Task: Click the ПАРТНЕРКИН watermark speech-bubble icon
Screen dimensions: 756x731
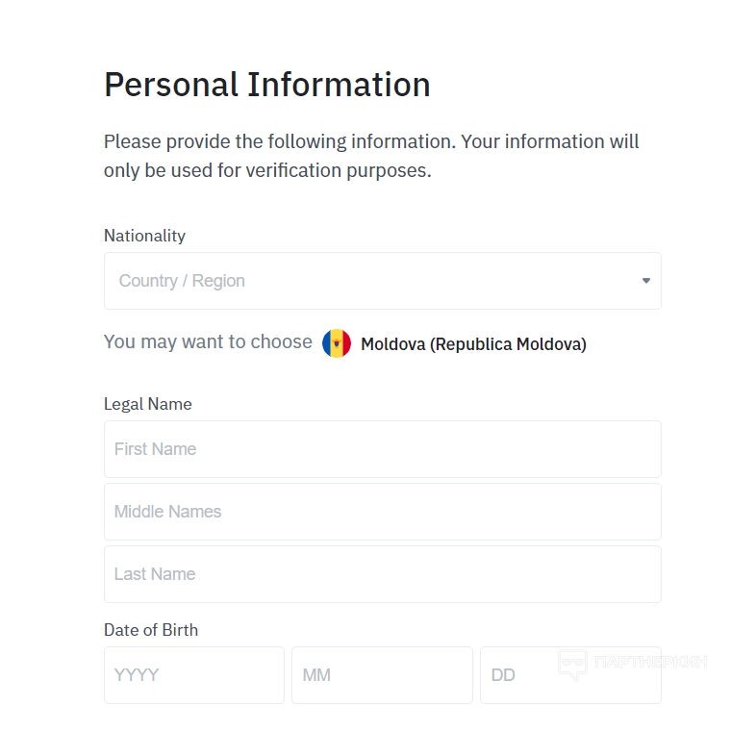Action: tap(572, 663)
